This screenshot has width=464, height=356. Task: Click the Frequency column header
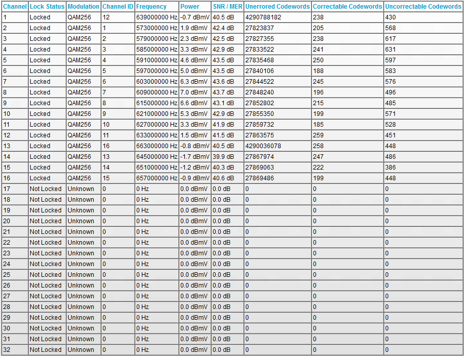pos(152,7)
